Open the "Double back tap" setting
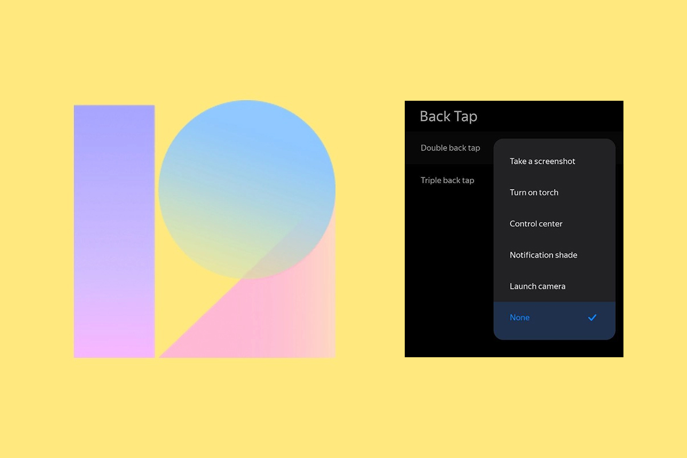Viewport: 687px width, 458px height. click(450, 148)
